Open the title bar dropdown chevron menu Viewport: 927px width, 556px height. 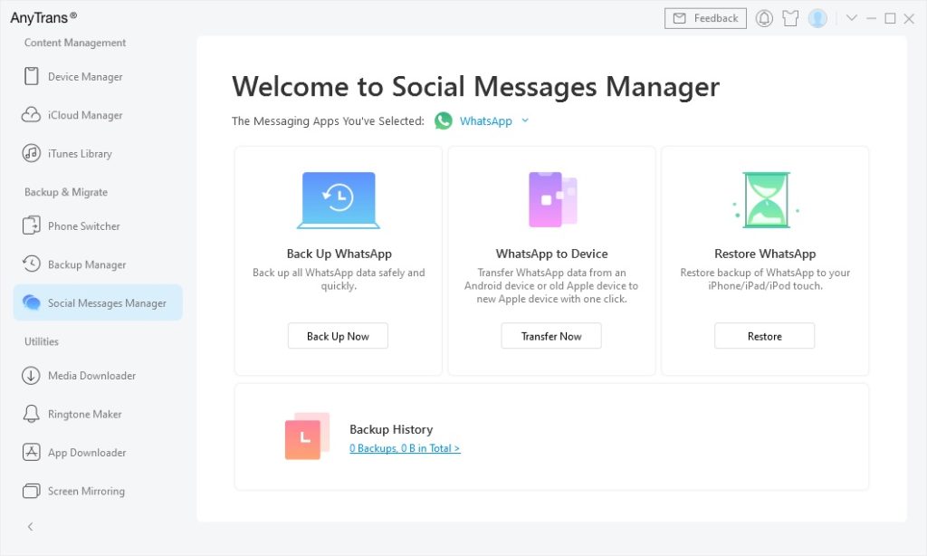(x=851, y=18)
